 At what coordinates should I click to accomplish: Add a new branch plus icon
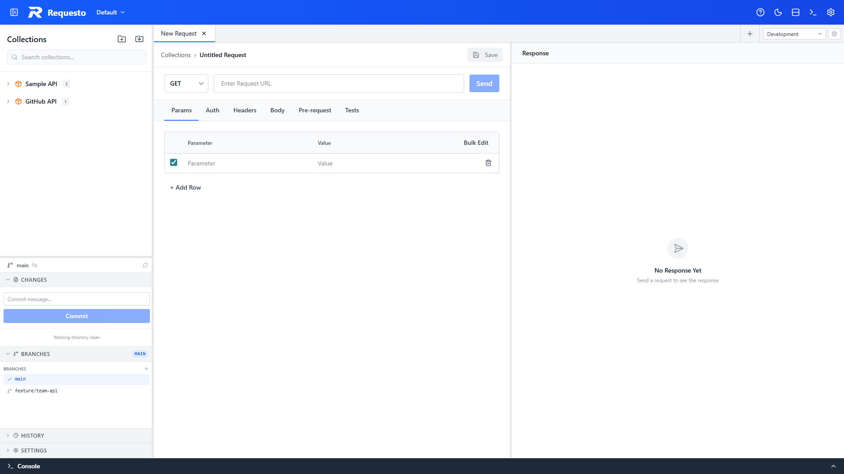[x=146, y=369]
